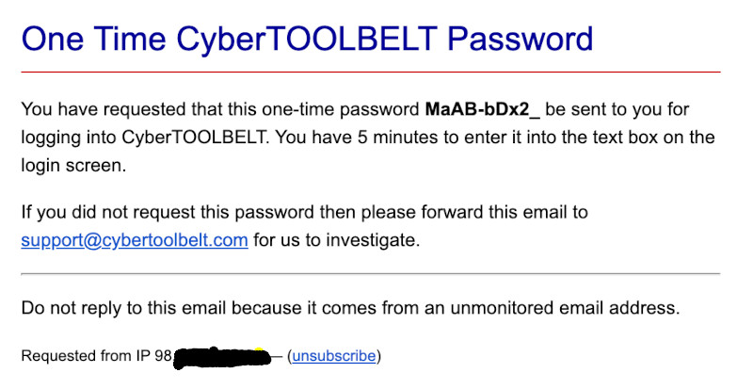Screen dimensions: 753x389
Task: Click the "login screen." text
Action: 72,166
